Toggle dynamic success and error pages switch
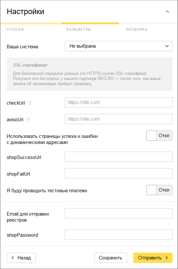This screenshot has width=178, height=269. tap(159, 136)
